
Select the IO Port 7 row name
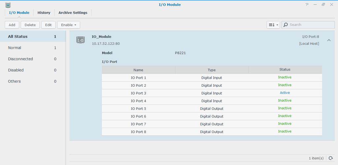pos(138,124)
